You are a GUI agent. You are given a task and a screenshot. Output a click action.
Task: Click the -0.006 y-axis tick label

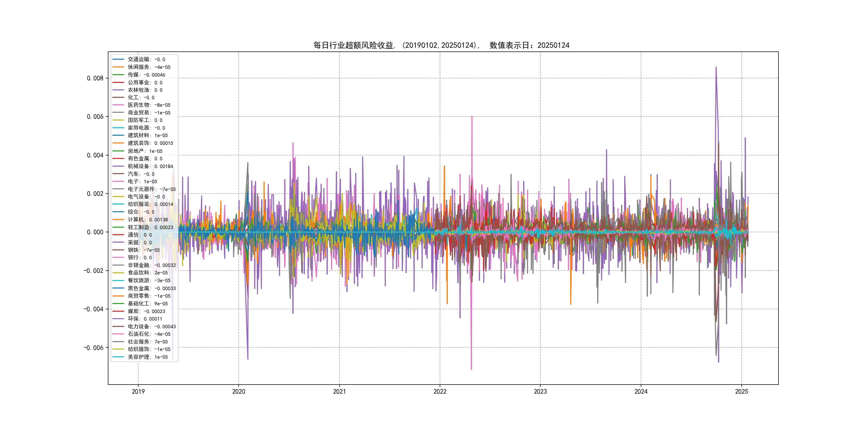(93, 347)
